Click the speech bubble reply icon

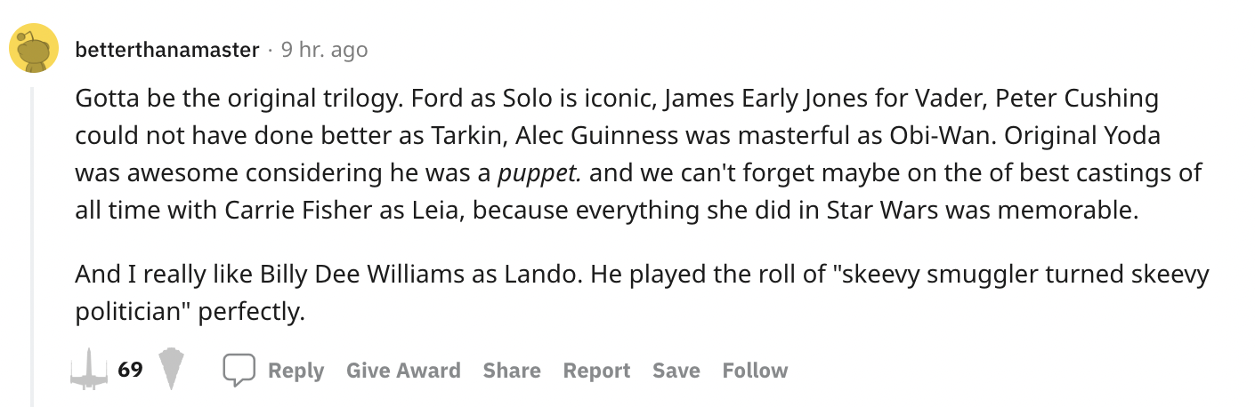pyautogui.click(x=239, y=370)
